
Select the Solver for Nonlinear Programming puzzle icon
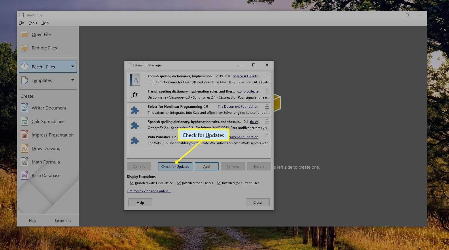135,110
